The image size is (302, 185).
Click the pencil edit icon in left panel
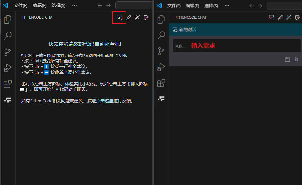tap(129, 17)
